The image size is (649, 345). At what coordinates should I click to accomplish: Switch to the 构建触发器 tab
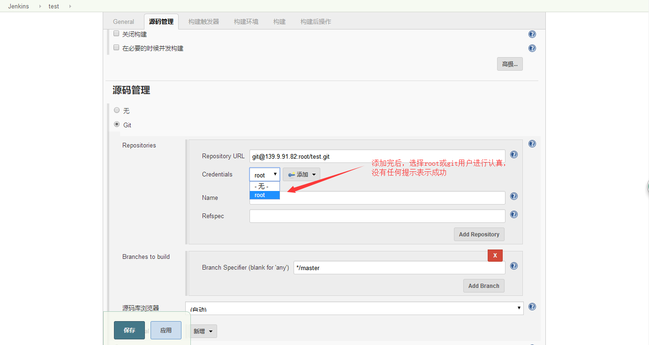pyautogui.click(x=204, y=22)
